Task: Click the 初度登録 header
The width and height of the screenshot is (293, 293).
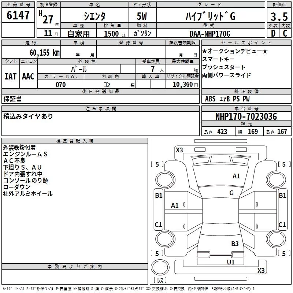Action: (x=49, y=5)
